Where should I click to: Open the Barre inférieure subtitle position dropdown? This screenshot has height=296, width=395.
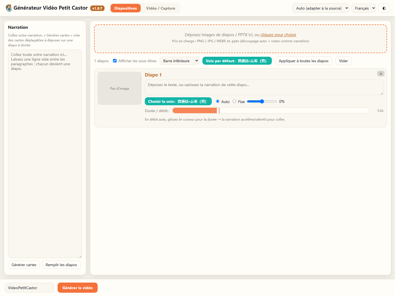pyautogui.click(x=179, y=61)
